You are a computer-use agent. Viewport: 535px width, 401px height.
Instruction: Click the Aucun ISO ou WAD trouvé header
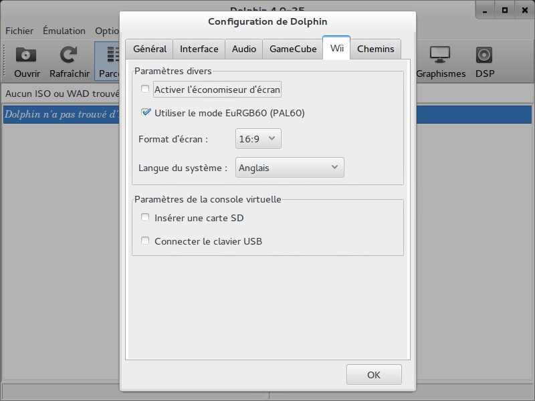[62, 94]
